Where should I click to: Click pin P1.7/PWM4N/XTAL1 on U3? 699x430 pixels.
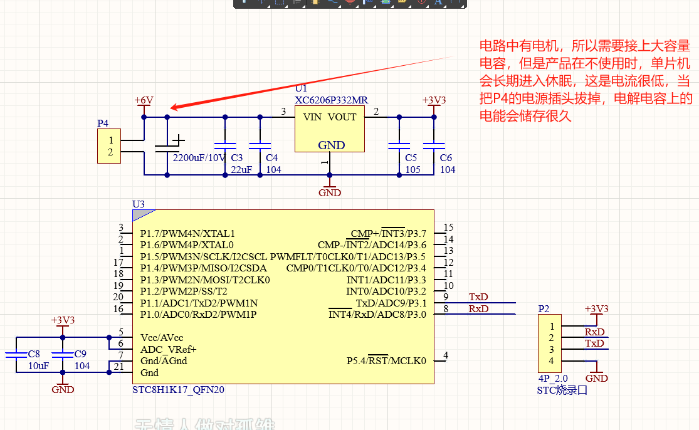(x=187, y=234)
